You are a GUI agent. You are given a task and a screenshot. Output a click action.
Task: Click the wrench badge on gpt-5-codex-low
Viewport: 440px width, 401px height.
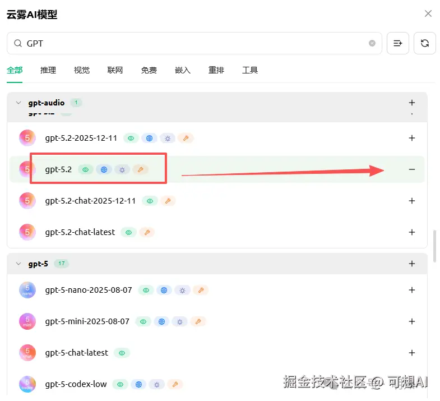click(175, 384)
